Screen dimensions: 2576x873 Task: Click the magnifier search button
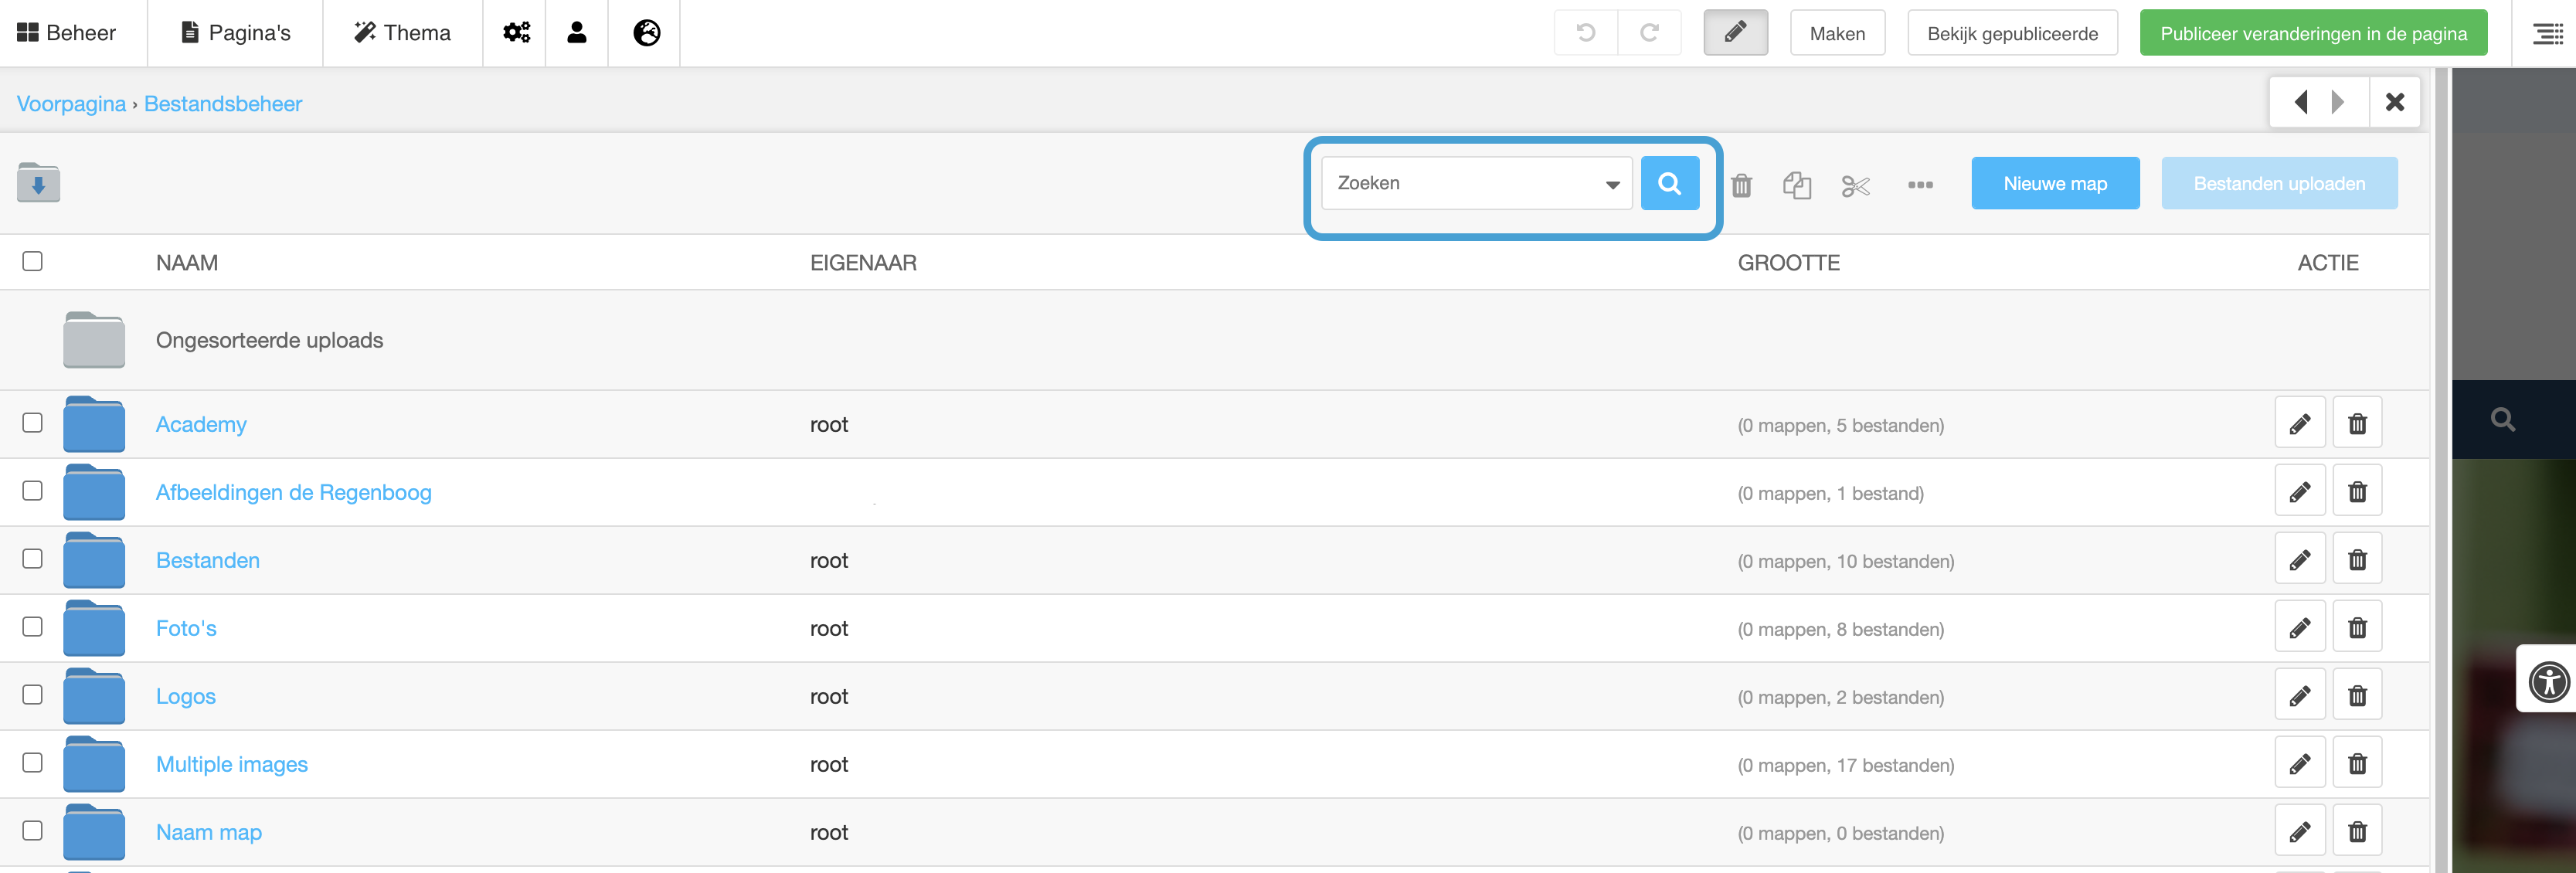tap(1669, 183)
